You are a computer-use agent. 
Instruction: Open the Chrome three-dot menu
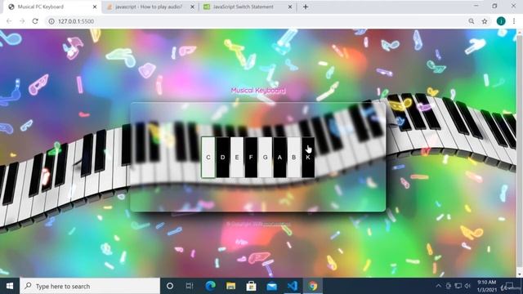(x=514, y=21)
